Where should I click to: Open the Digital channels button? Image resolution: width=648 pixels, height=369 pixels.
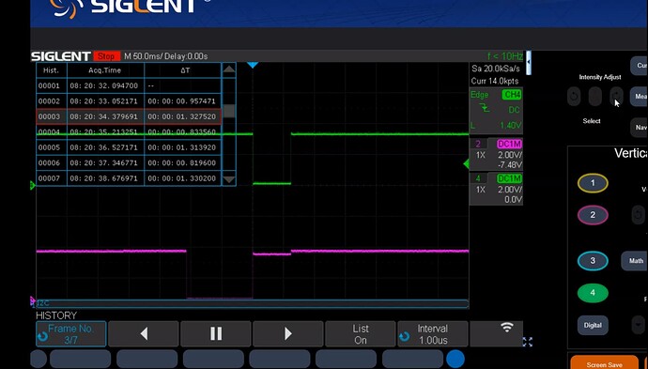click(x=593, y=325)
